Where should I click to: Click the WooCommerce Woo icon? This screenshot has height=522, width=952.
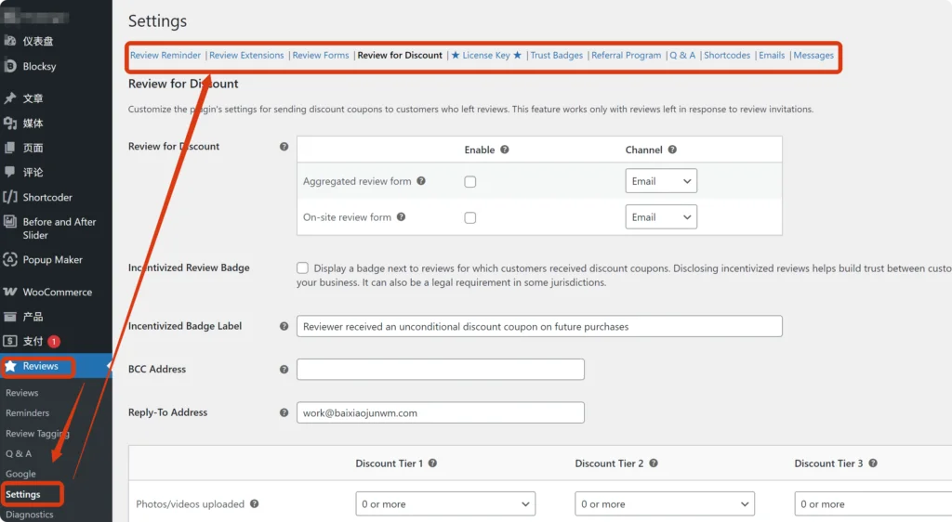coord(10,292)
